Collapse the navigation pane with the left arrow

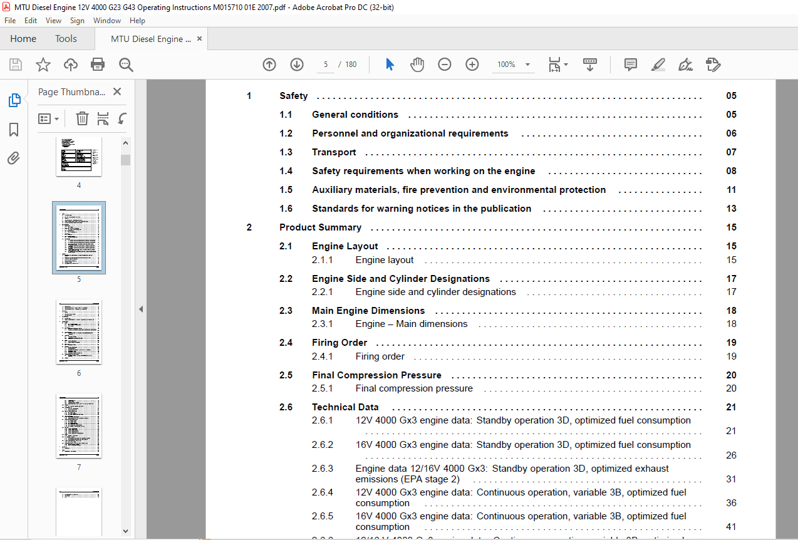(x=141, y=309)
